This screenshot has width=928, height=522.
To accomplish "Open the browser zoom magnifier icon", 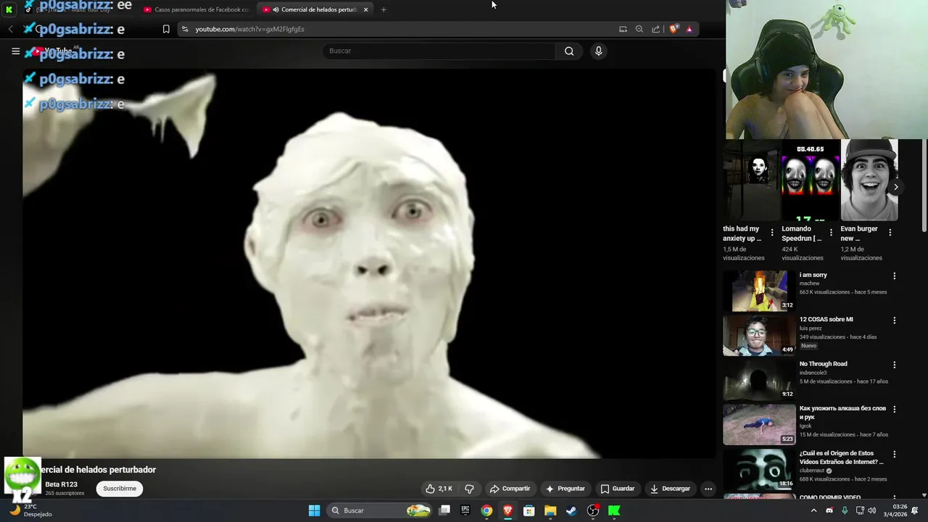I will [x=639, y=29].
